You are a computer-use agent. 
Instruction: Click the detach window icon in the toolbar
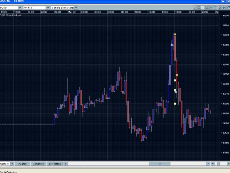(x=228, y=7)
